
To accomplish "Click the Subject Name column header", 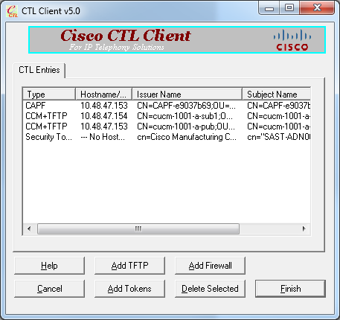I will click(x=276, y=95).
